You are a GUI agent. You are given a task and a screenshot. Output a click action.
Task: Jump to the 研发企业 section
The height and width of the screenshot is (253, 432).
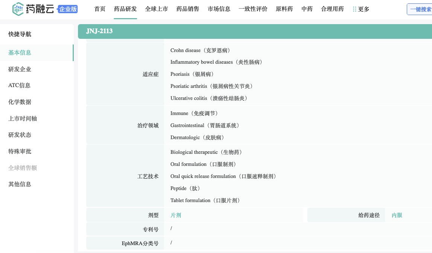[20, 69]
